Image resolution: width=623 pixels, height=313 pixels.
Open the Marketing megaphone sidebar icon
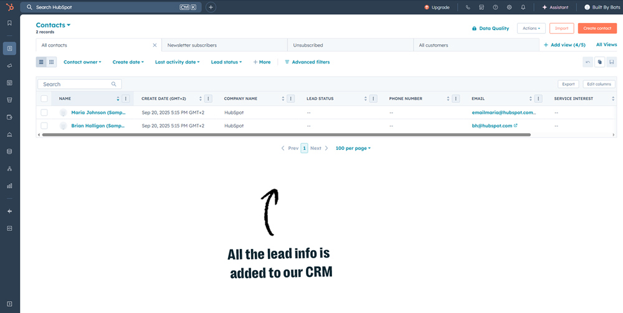pos(9,65)
